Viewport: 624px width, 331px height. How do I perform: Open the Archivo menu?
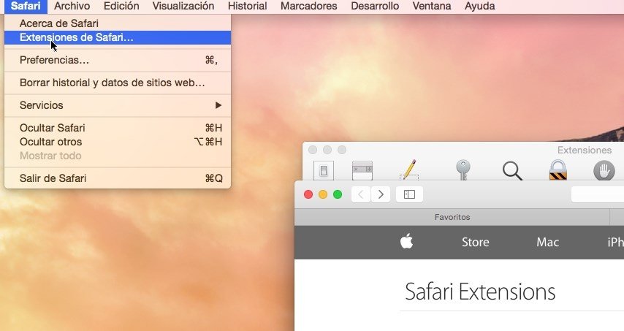pos(72,7)
